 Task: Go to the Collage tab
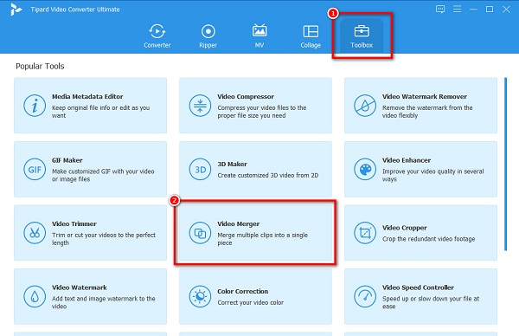[x=311, y=36]
